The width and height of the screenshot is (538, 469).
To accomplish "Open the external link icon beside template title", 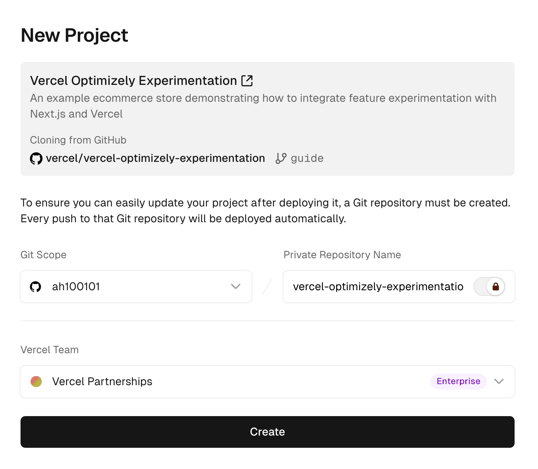I will (x=247, y=81).
